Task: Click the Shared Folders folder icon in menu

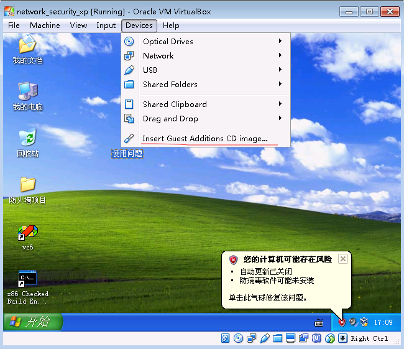Action: [x=129, y=85]
